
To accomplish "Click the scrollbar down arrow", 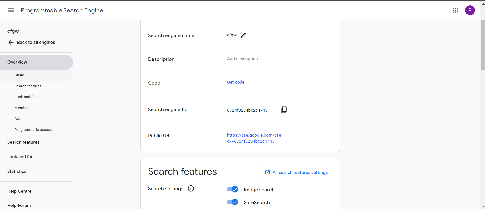I will pos(483,206).
